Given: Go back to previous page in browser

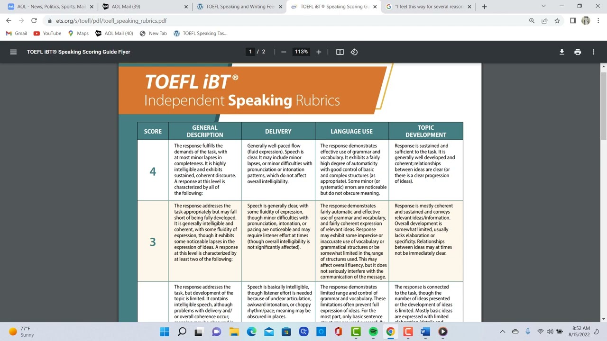Looking at the screenshot, I should pyautogui.click(x=9, y=21).
